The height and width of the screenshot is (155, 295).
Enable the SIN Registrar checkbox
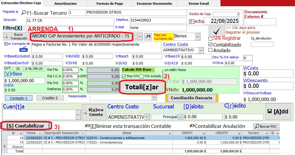point(210,39)
